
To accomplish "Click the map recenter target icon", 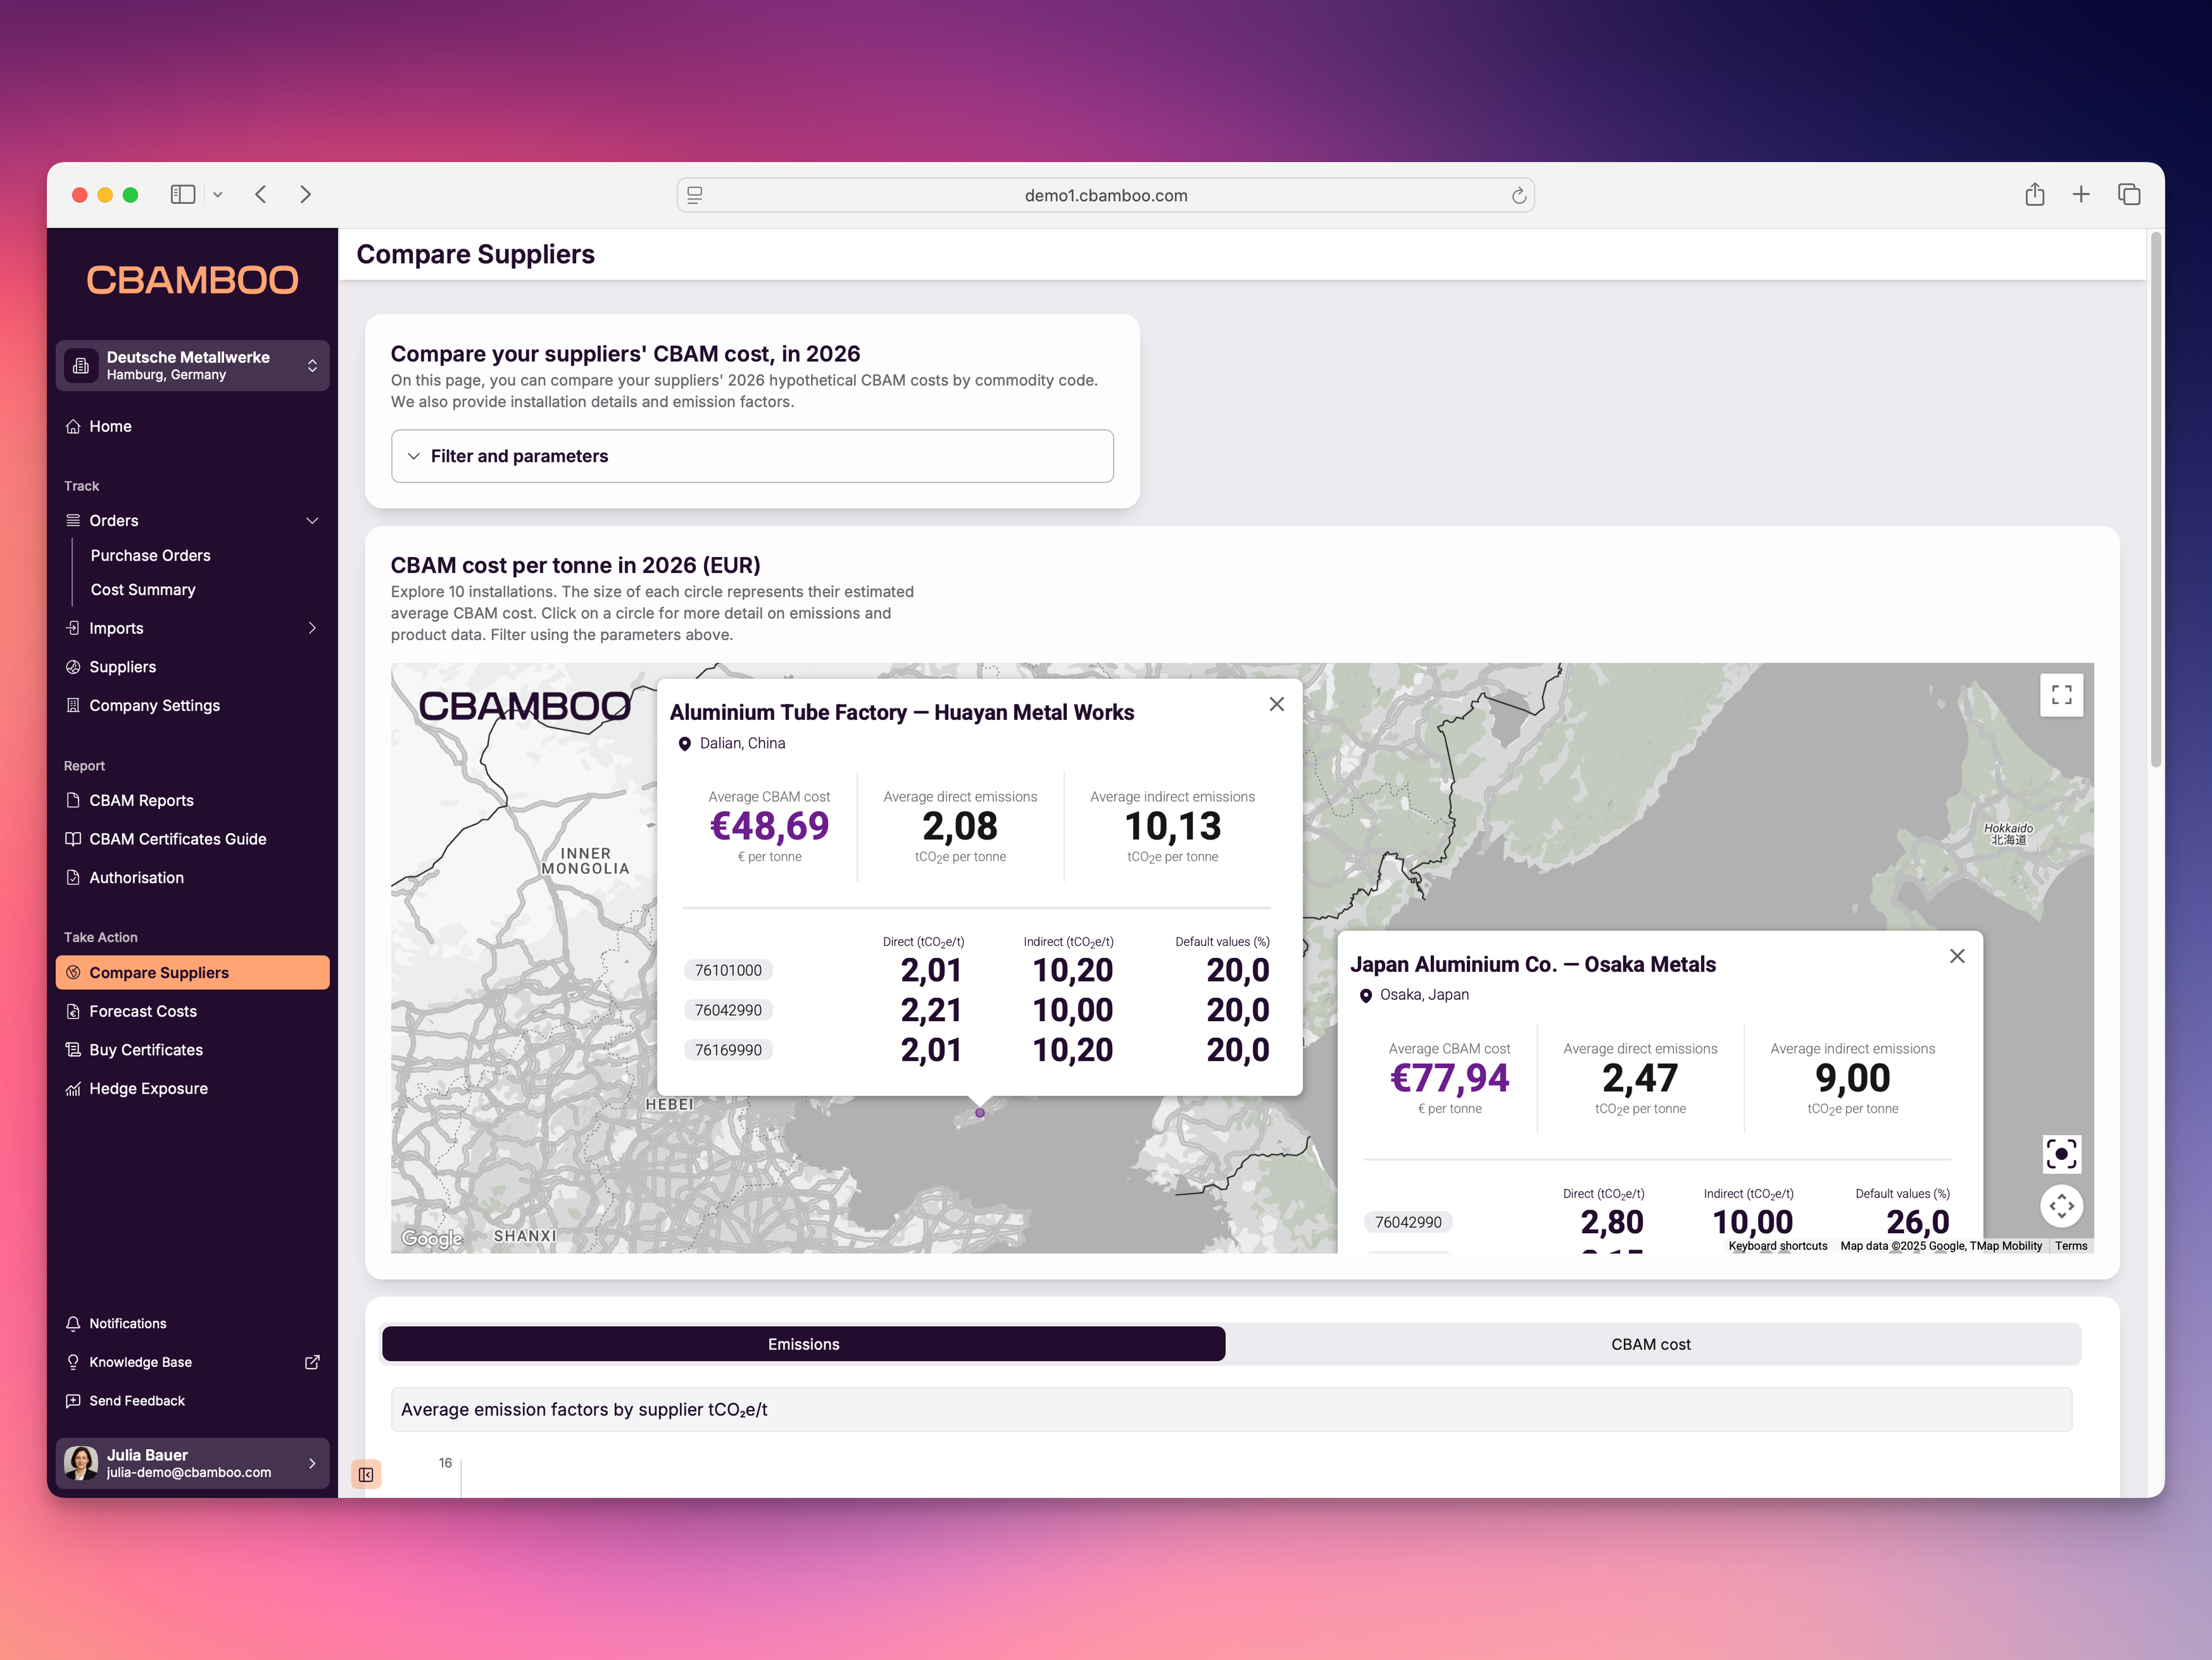I will tap(2061, 1154).
